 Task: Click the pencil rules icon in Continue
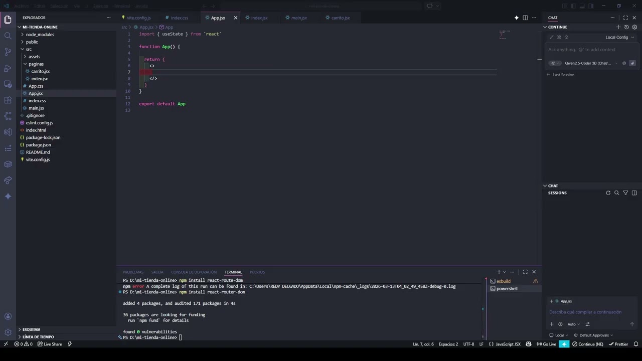(x=552, y=37)
